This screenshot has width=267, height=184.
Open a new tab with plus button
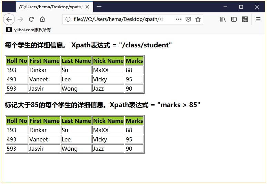(x=99, y=7)
